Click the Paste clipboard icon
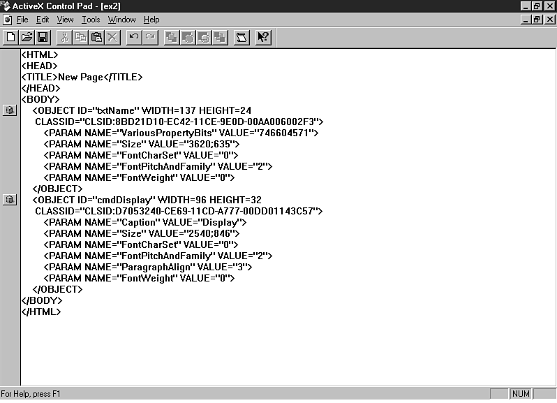This screenshot has width=557, height=403. point(96,37)
